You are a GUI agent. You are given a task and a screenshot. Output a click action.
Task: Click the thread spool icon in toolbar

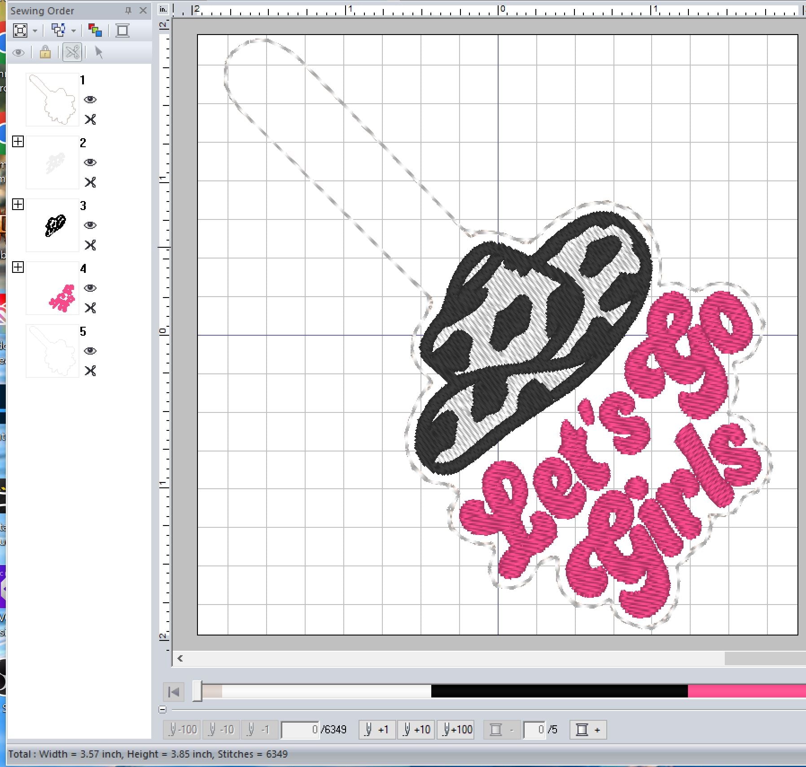pyautogui.click(x=122, y=31)
